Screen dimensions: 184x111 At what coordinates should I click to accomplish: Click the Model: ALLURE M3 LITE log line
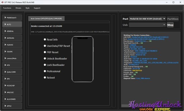(133, 47)
